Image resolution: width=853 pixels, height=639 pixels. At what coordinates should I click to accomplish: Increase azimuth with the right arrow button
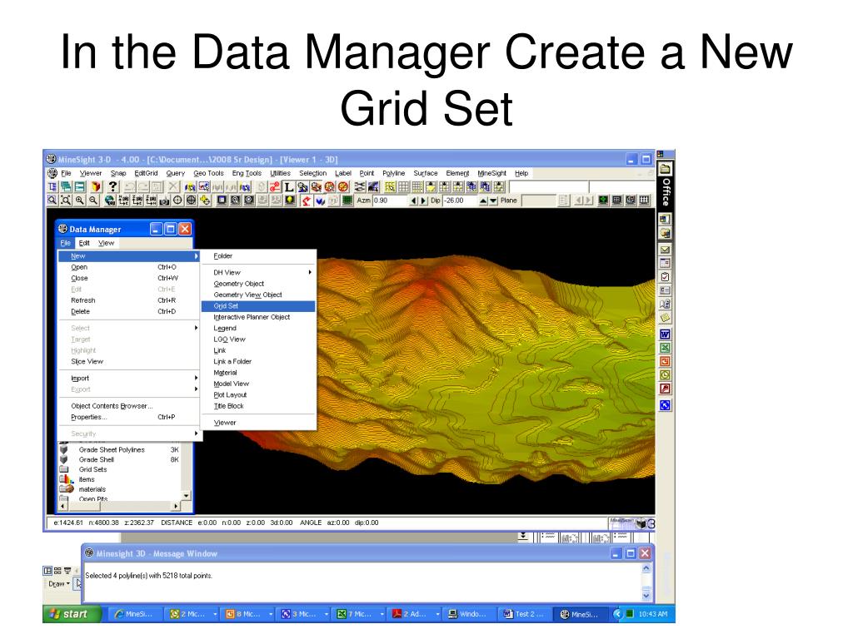(x=424, y=201)
